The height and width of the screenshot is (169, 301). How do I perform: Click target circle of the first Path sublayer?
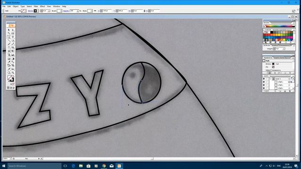point(289,82)
